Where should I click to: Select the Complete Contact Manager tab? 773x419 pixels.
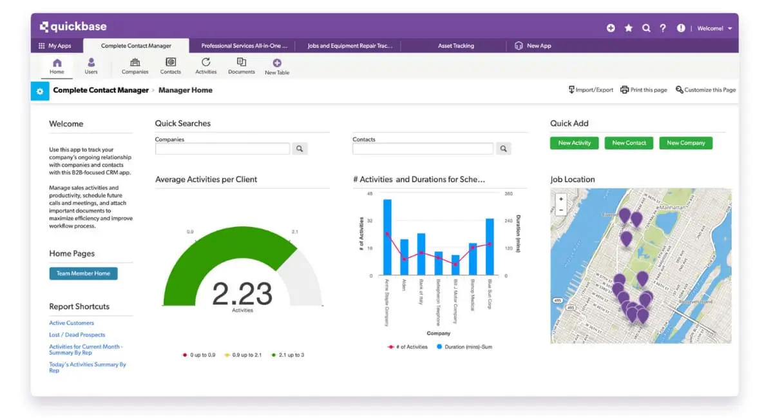pos(136,46)
